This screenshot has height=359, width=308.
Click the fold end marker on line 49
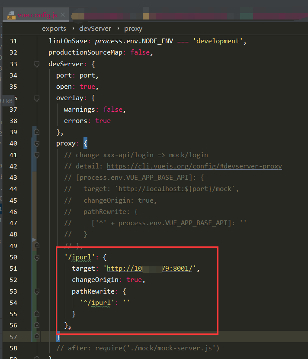click(x=37, y=246)
